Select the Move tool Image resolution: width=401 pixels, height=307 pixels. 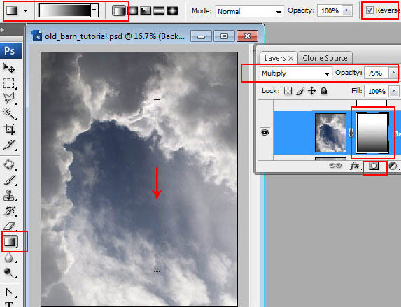8,68
